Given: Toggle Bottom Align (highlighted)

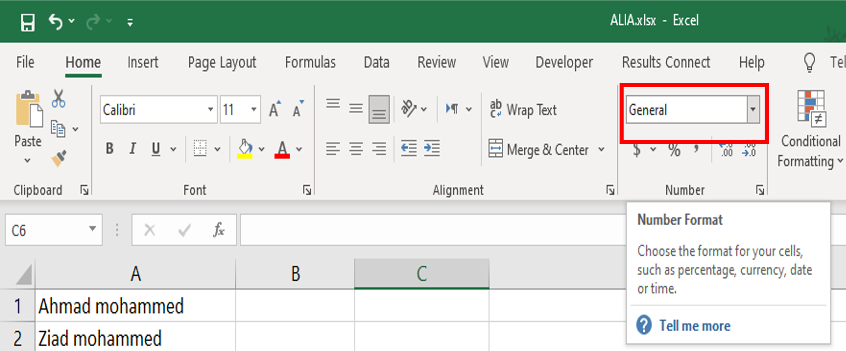Looking at the screenshot, I should click(x=379, y=109).
